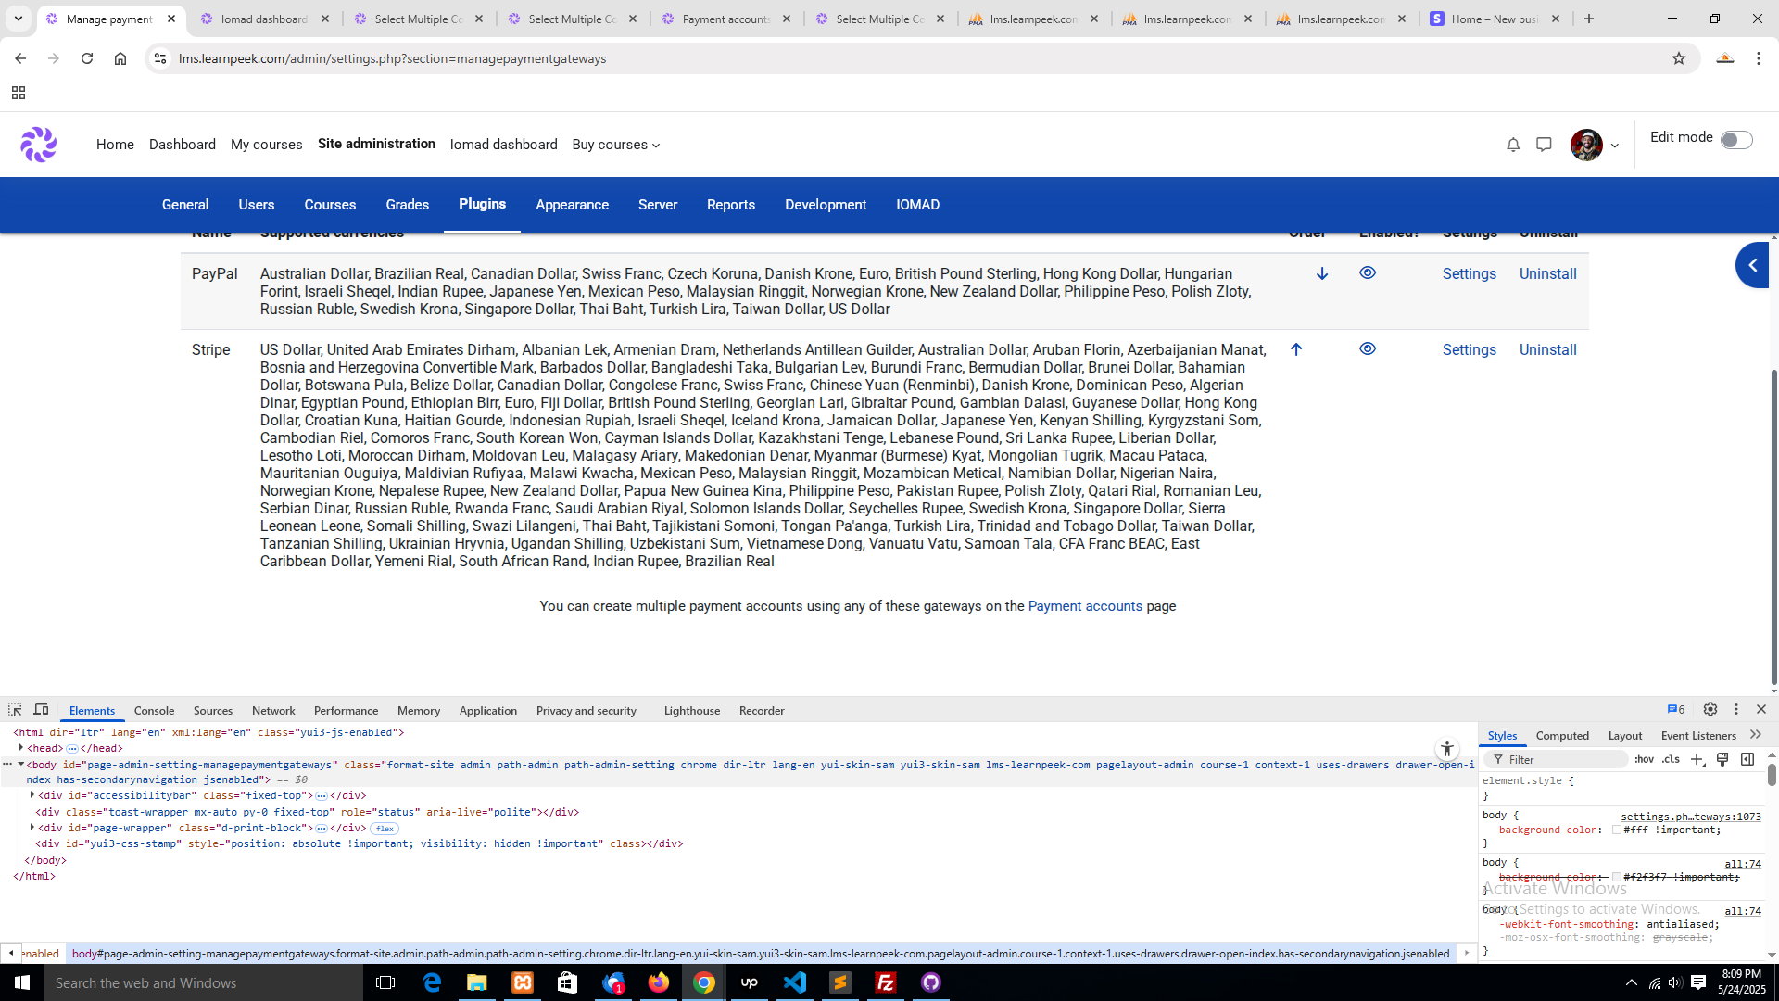
Task: Open Chrome's three-dot menu
Action: [x=1759, y=58]
